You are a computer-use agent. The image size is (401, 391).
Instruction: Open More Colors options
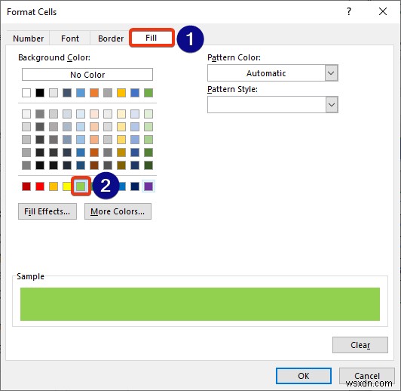click(118, 211)
